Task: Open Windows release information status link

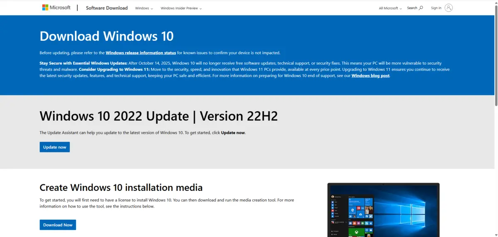Action: pyautogui.click(x=141, y=53)
